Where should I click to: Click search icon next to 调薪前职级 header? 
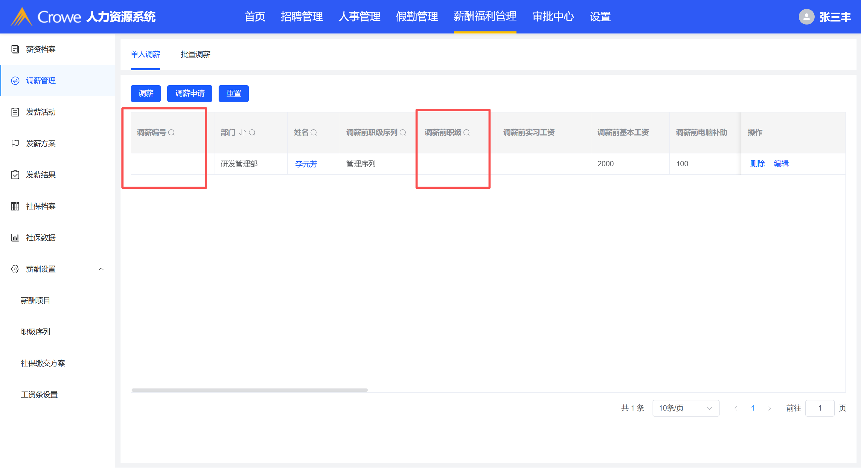click(467, 133)
